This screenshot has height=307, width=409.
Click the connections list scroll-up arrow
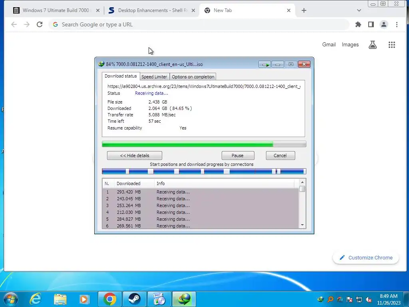click(302, 182)
